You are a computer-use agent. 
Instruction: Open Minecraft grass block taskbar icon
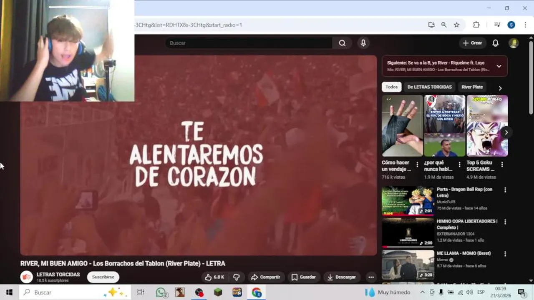click(218, 292)
